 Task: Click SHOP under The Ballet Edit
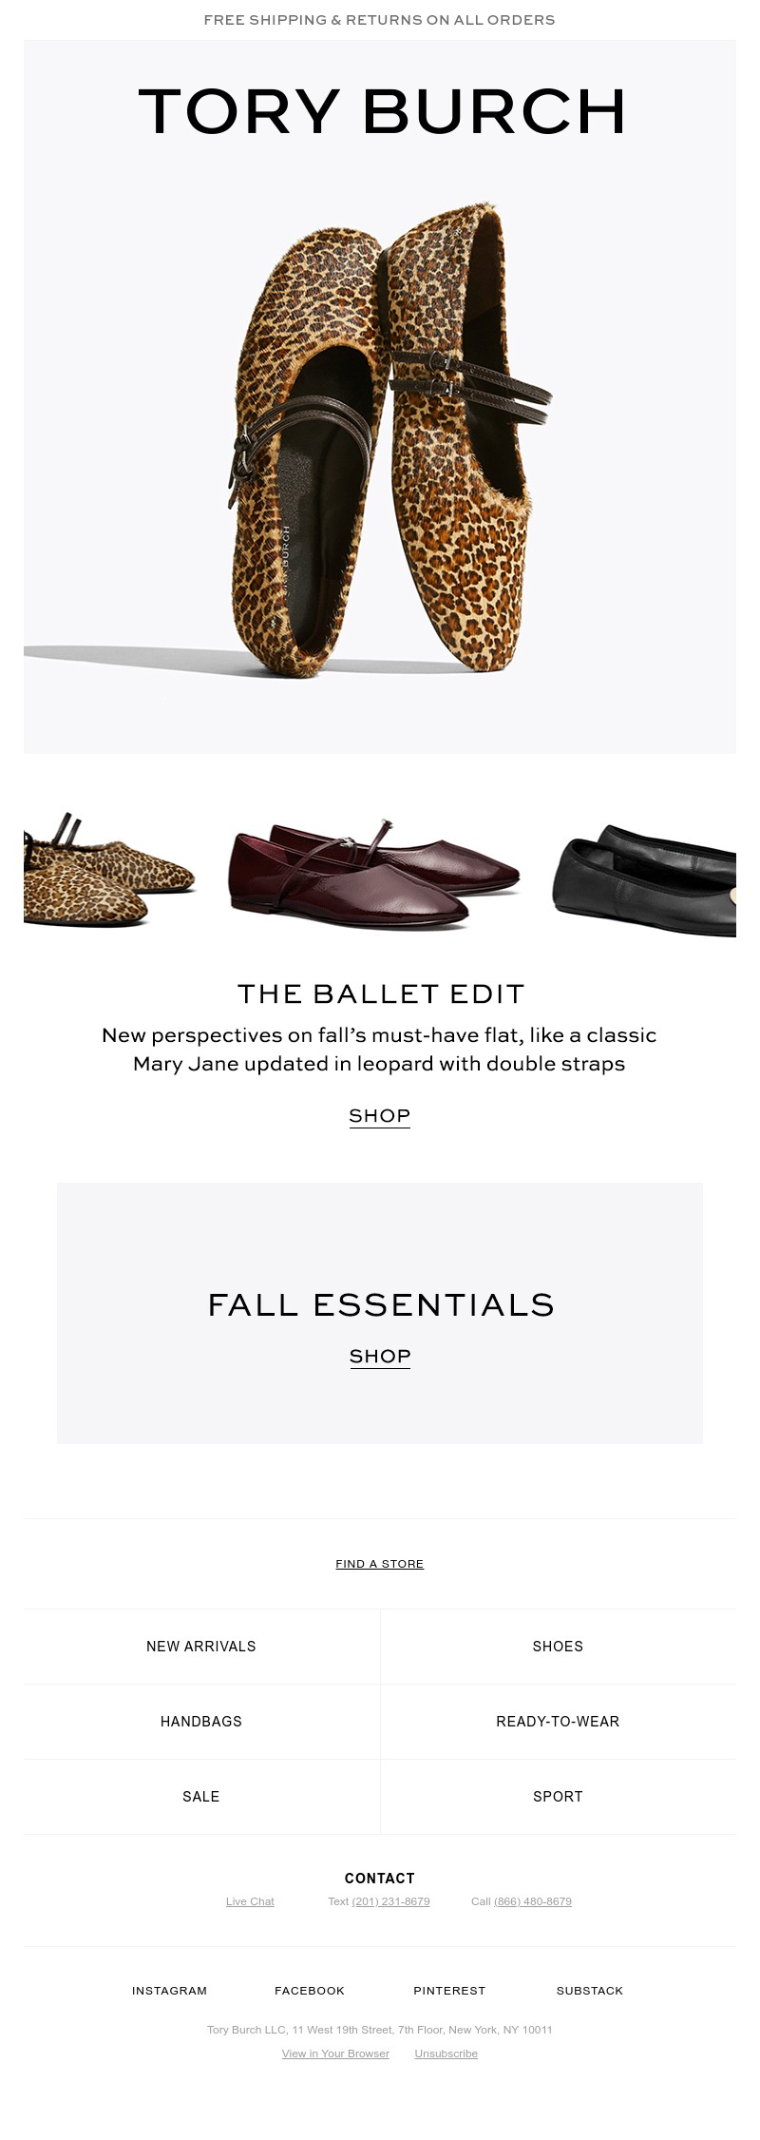pyautogui.click(x=379, y=1115)
